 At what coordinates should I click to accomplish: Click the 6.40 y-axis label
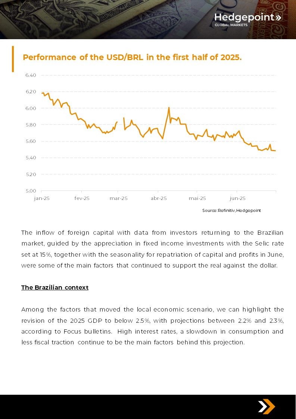pos(31,75)
